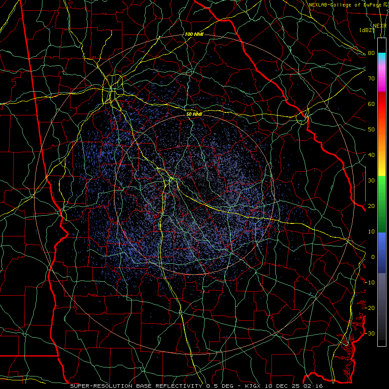This screenshot has height=389, width=389.
Task: Click the 10 value on the dBZ scale
Action: [x=371, y=232]
